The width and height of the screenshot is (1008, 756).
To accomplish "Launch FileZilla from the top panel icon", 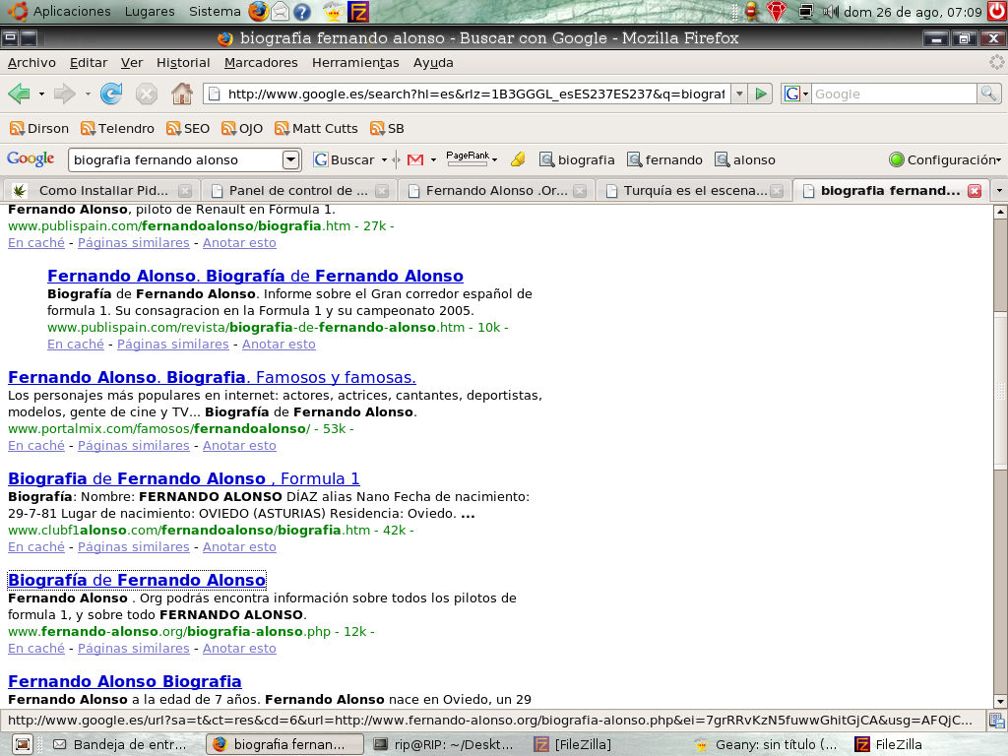I will pyautogui.click(x=358, y=11).
